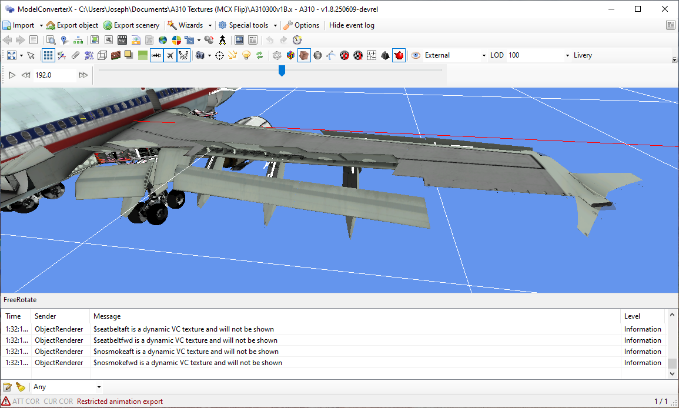Clear the event log with broom icon

pos(21,387)
